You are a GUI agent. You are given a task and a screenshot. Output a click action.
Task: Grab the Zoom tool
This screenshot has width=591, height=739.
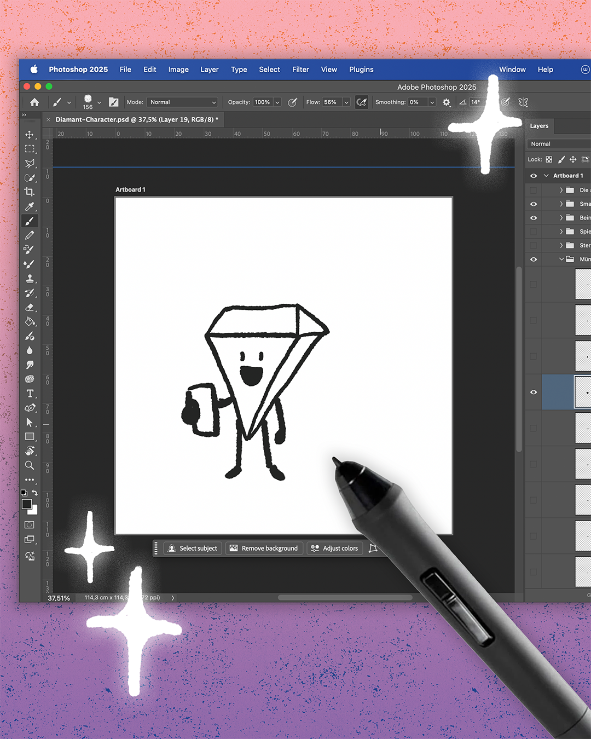click(x=30, y=466)
